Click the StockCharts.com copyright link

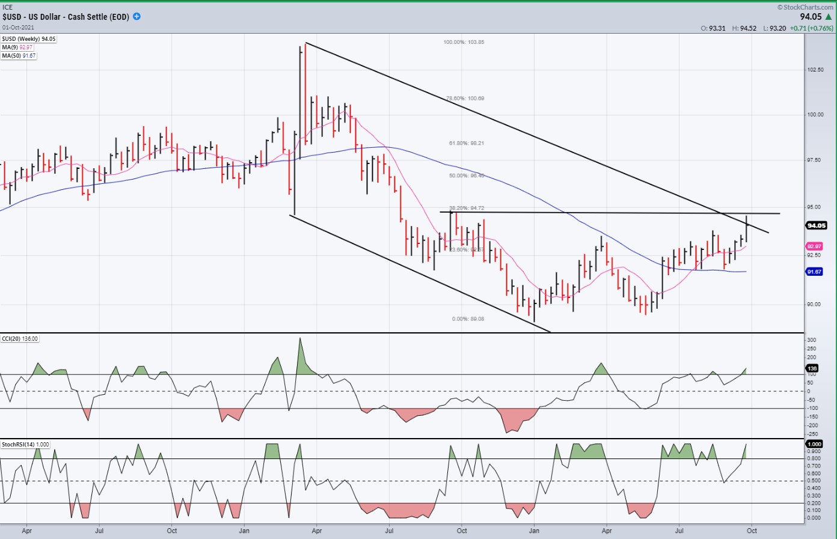tap(805, 7)
